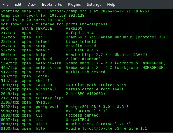Viewport: 173px width, 133px height.
Task: Click 'VNC (protocol 3.3)' version text
Action: pyautogui.click(x=87, y=111)
